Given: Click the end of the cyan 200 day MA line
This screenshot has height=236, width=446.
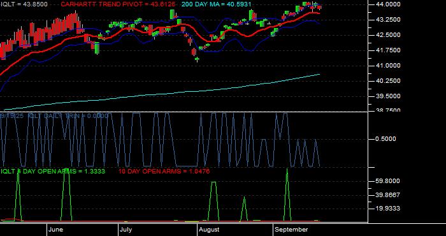Looking at the screenshot, I should (320, 74).
